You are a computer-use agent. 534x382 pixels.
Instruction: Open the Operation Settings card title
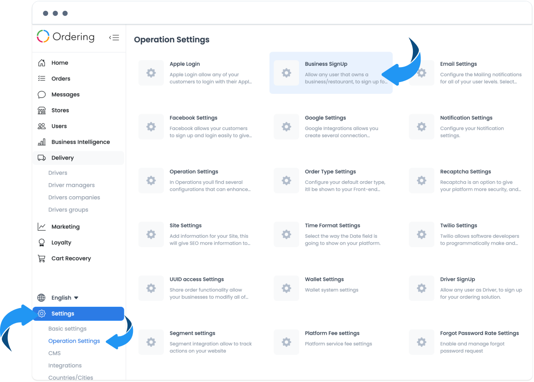click(194, 172)
